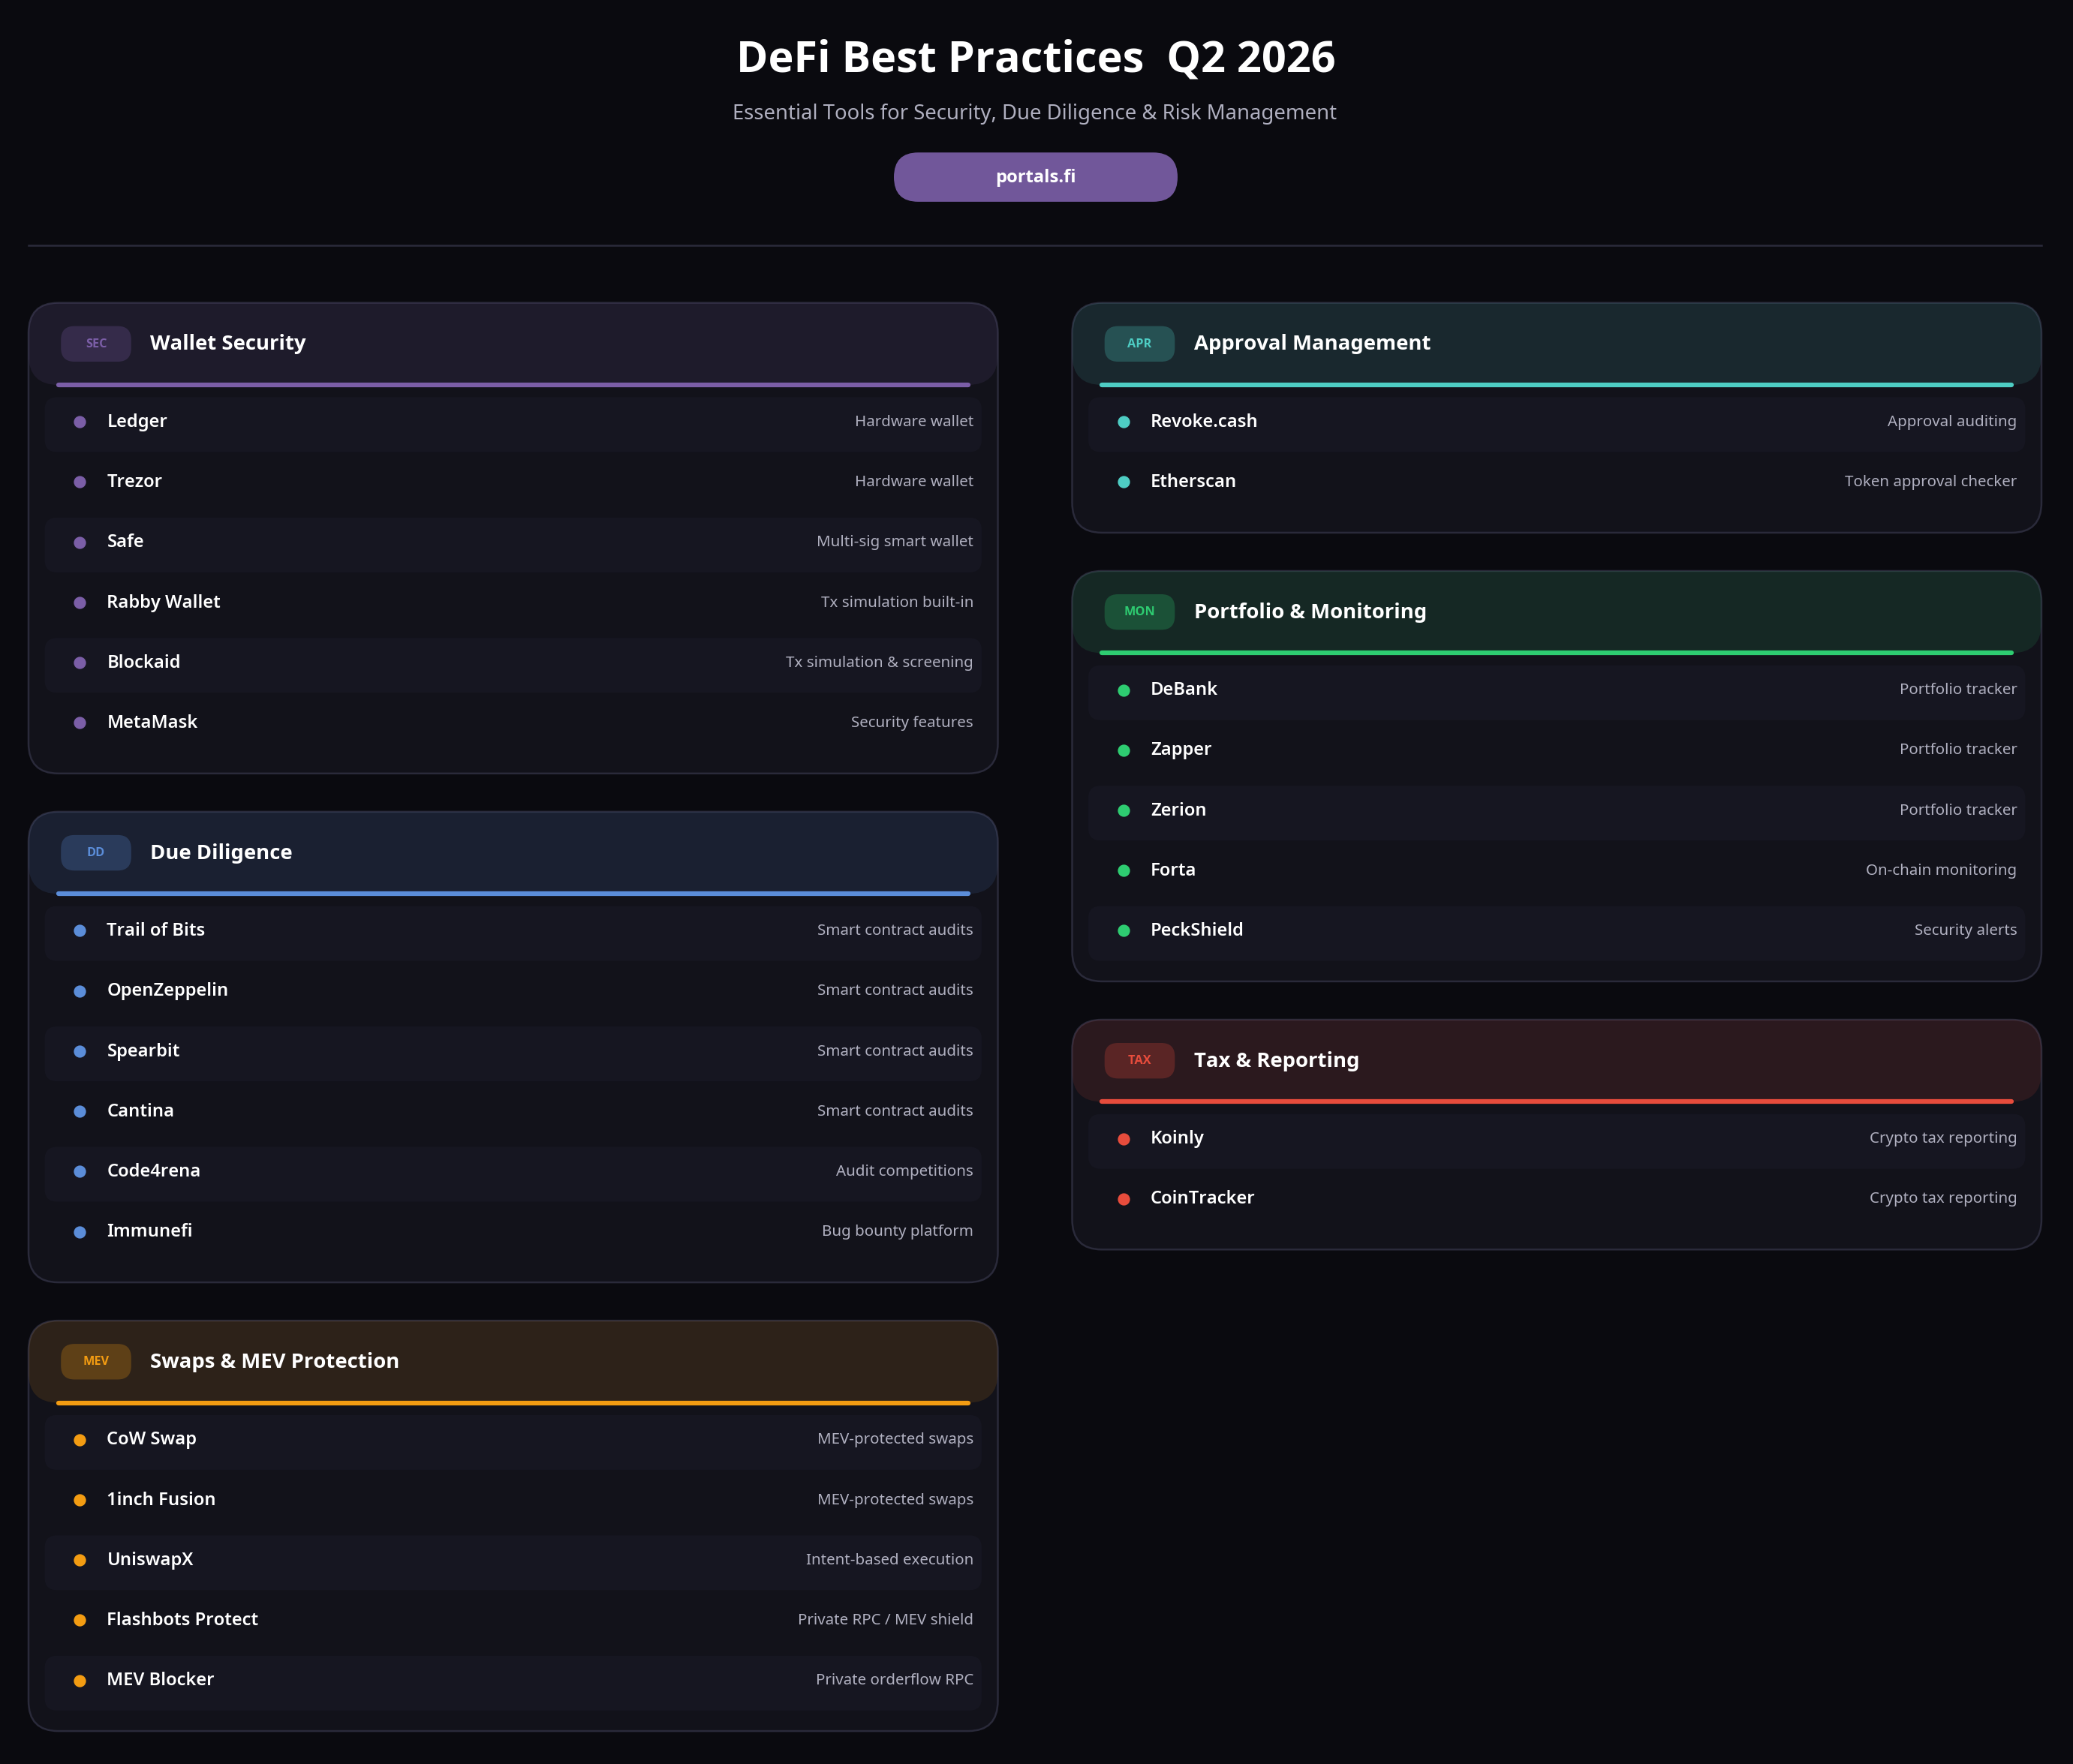Open the DeBank portfolio tracker row
This screenshot has height=1764, width=2073.
tap(1556, 689)
